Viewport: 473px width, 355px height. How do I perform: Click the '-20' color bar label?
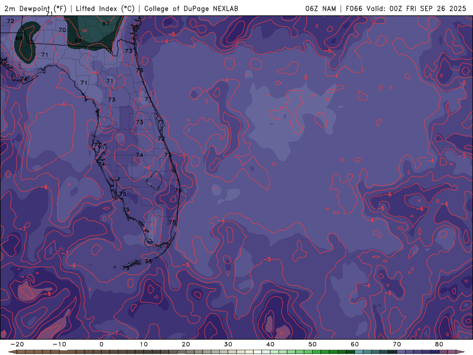click(x=17, y=344)
